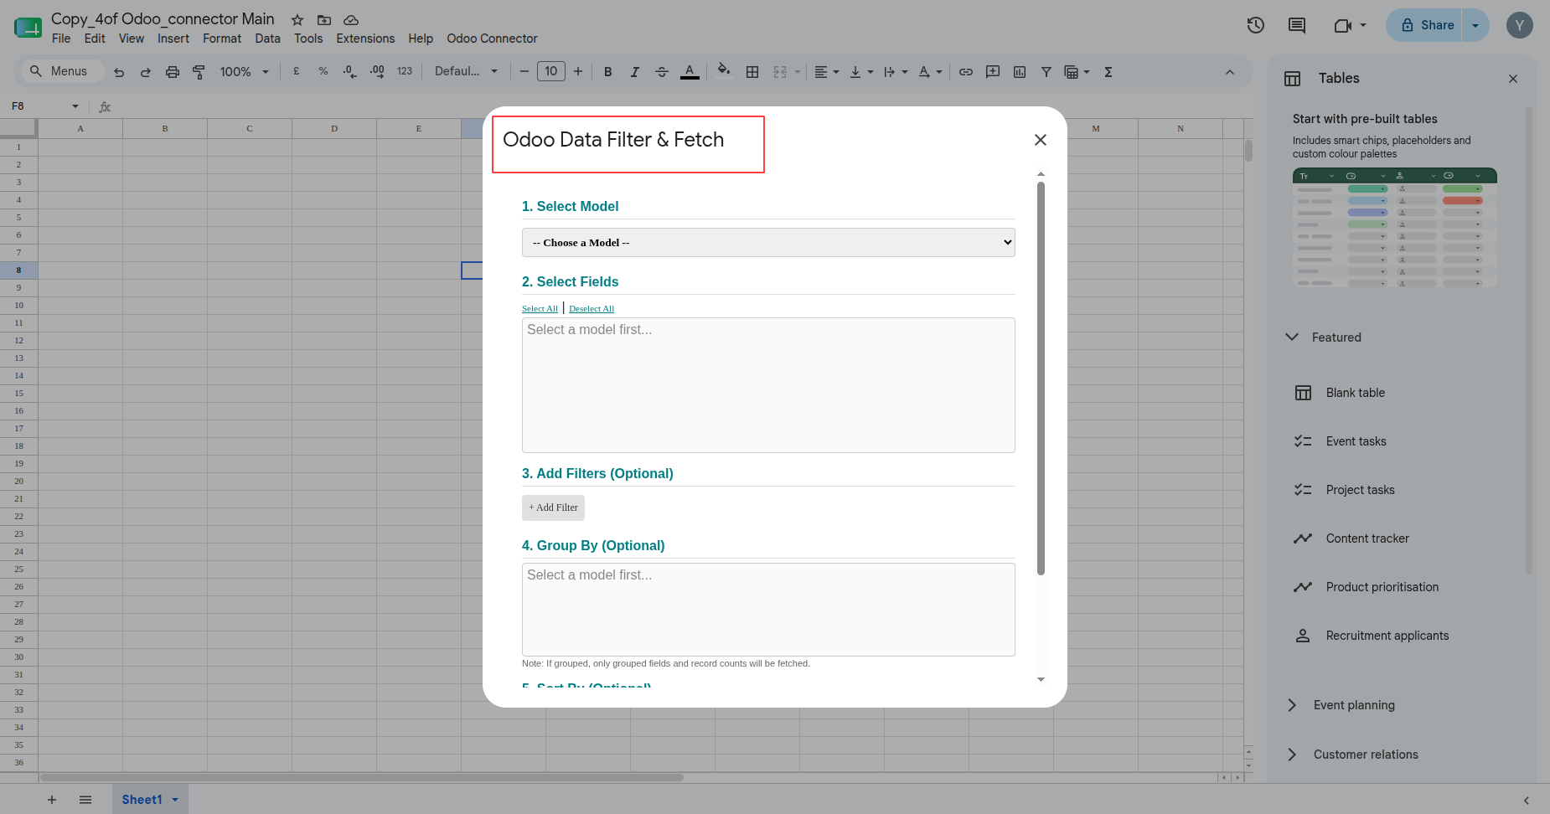Open the Choose a Model dropdown
The height and width of the screenshot is (814, 1550).
coord(768,243)
